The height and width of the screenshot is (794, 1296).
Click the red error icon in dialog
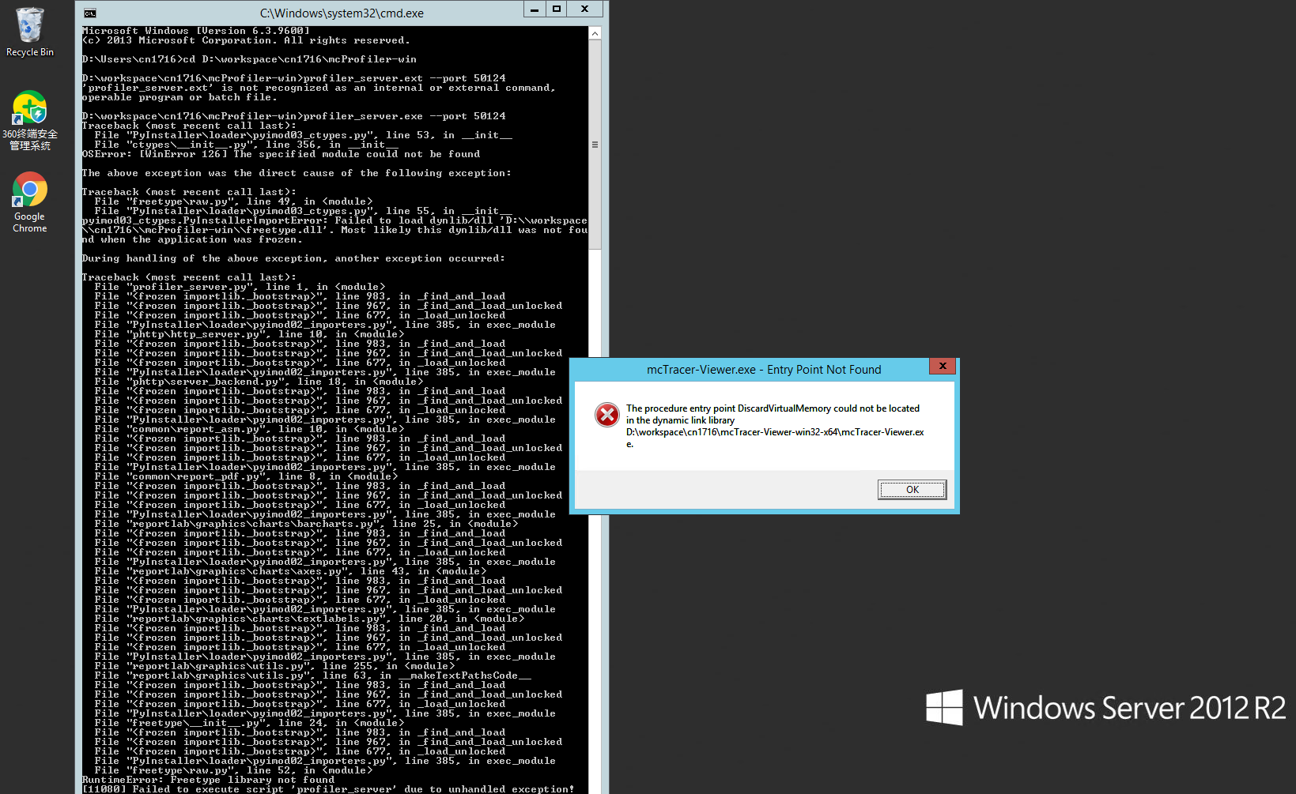pos(606,415)
